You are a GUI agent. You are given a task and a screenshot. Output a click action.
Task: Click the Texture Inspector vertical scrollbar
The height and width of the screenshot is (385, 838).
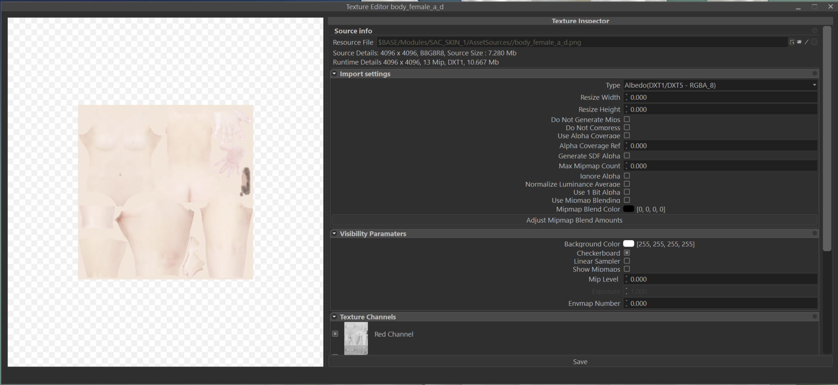point(827,138)
